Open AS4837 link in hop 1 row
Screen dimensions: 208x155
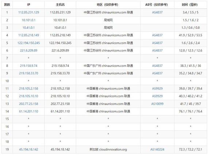click(157, 12)
